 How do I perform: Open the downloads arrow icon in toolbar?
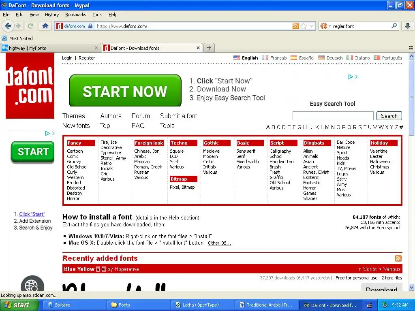tap(408, 26)
